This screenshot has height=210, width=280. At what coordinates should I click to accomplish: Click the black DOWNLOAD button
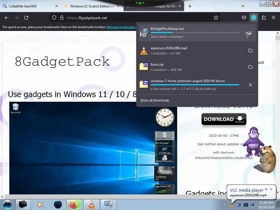click(x=224, y=119)
